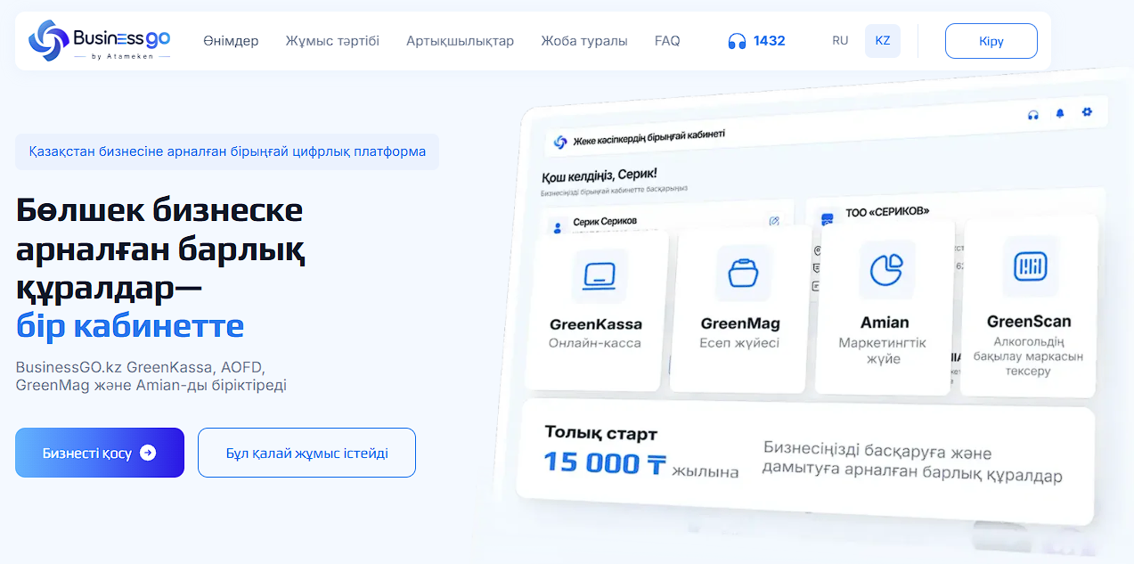1134x564 pixels.
Task: Click the BusinessGO.kz GreenKassa, AOFD description text
Action: [x=151, y=376]
